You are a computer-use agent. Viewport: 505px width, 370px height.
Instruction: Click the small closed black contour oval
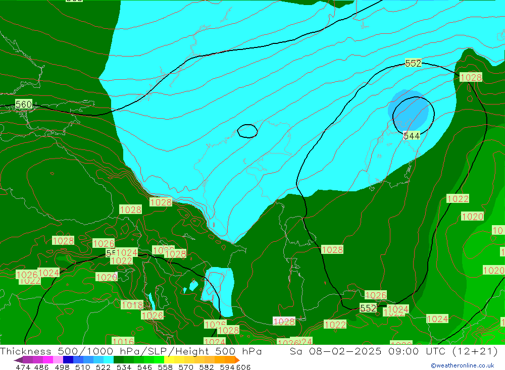[247, 131]
